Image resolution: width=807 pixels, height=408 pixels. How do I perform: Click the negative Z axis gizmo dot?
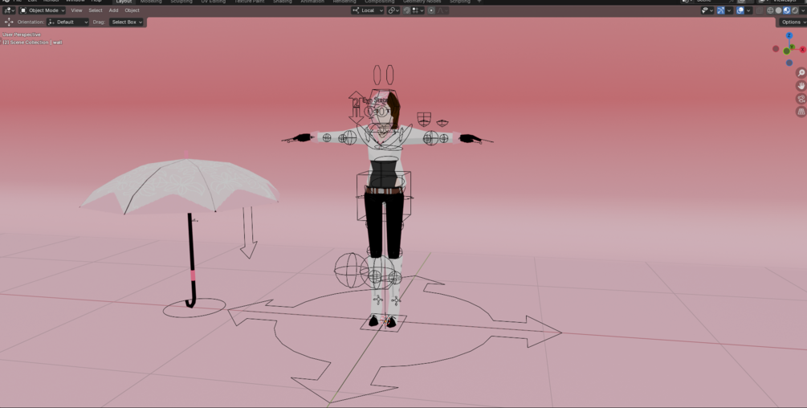pyautogui.click(x=789, y=63)
